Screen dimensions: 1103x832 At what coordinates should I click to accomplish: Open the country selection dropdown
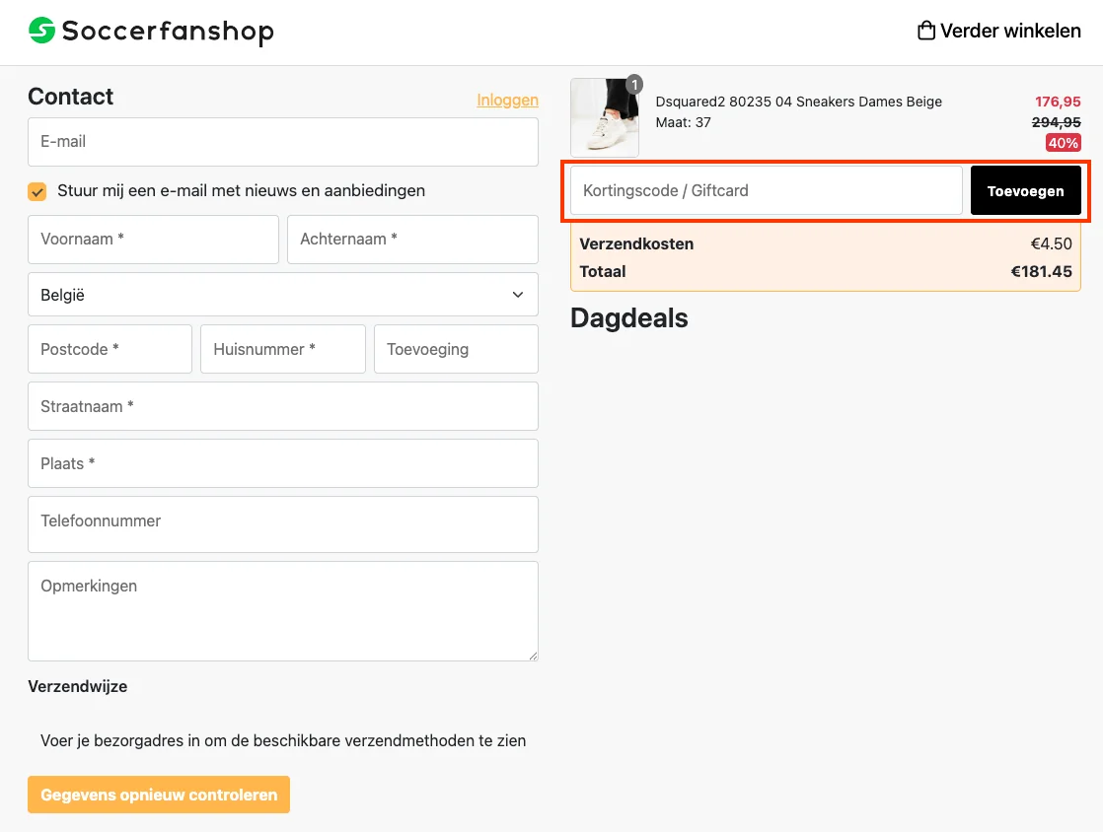point(283,294)
